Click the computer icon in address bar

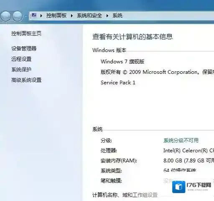pyautogui.click(x=34, y=15)
